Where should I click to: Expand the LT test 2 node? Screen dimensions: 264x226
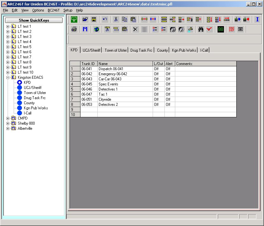(8, 32)
